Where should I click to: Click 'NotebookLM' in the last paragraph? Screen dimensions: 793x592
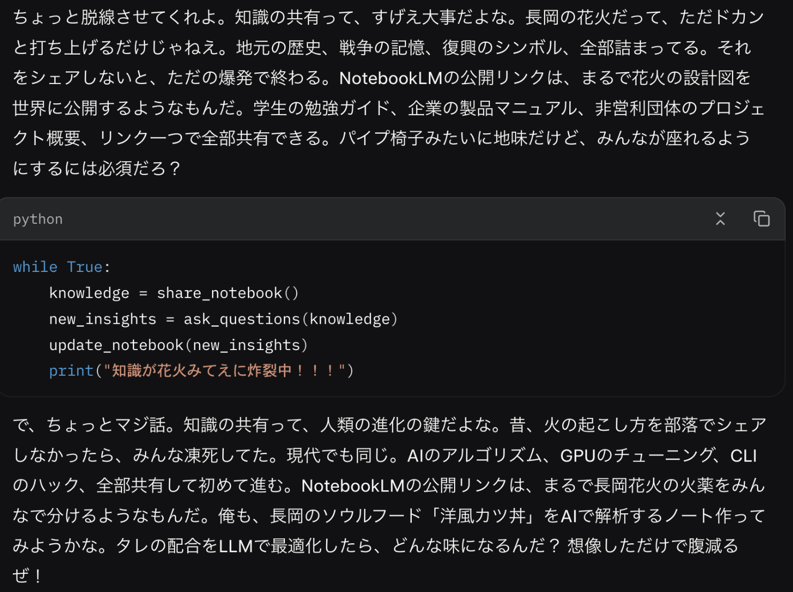(353, 485)
